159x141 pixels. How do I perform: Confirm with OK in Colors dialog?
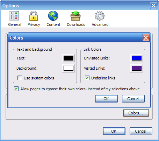[x=106, y=99]
